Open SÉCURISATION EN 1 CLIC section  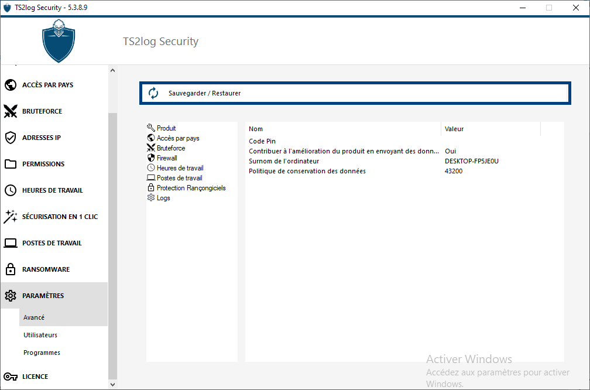coord(54,217)
